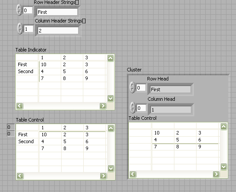Click the Cluster Table Control scroll left arrow
236x192 pixels.
pyautogui.click(x=133, y=174)
